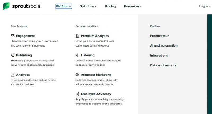Go to the Pricing page
The width and height of the screenshot is (212, 114).
[110, 6]
